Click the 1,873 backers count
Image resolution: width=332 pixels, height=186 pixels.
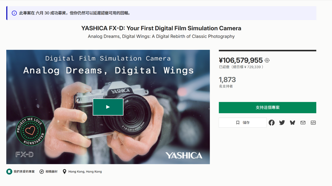click(227, 80)
